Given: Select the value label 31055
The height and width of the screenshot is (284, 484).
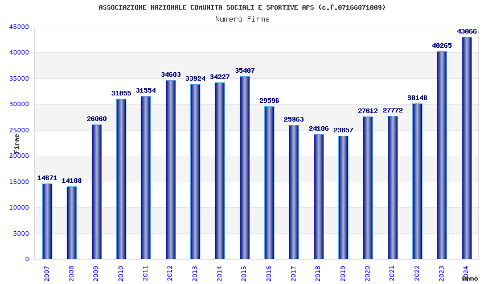Looking at the screenshot, I should point(121,93).
